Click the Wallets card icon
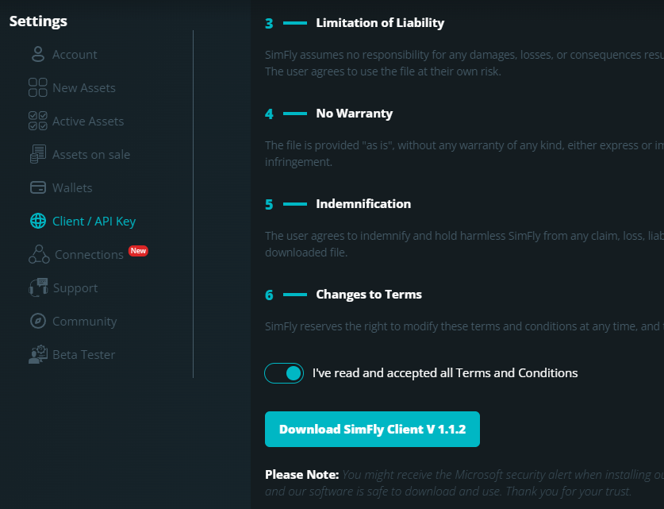 point(37,188)
